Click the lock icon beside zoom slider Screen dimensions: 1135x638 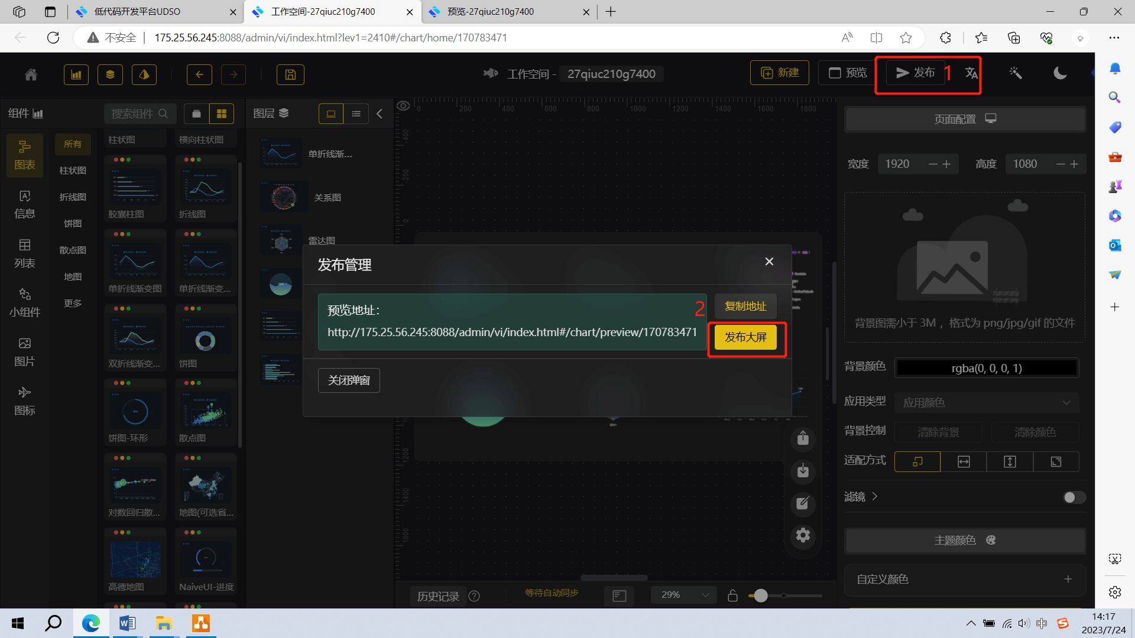tap(732, 595)
